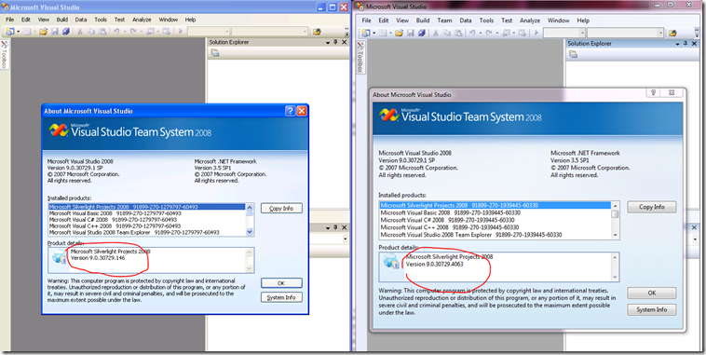This screenshot has height=355, width=706.
Task: Select Microsoft Visual Basic 2008 in left list
Action: pyautogui.click(x=115, y=213)
